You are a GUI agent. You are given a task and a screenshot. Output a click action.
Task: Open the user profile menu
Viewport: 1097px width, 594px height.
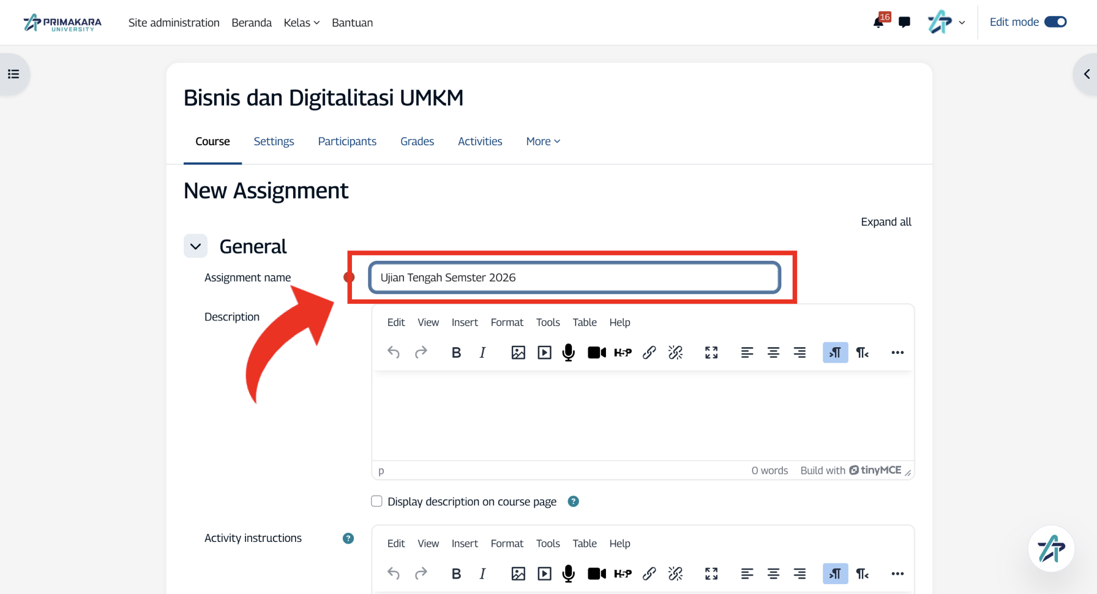coord(946,23)
